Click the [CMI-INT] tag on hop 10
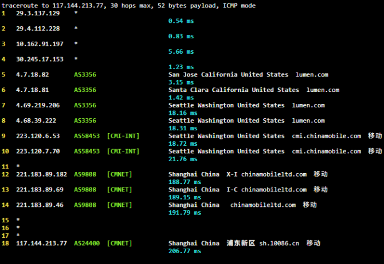Screen dimensions: 384x264 pos(123,151)
